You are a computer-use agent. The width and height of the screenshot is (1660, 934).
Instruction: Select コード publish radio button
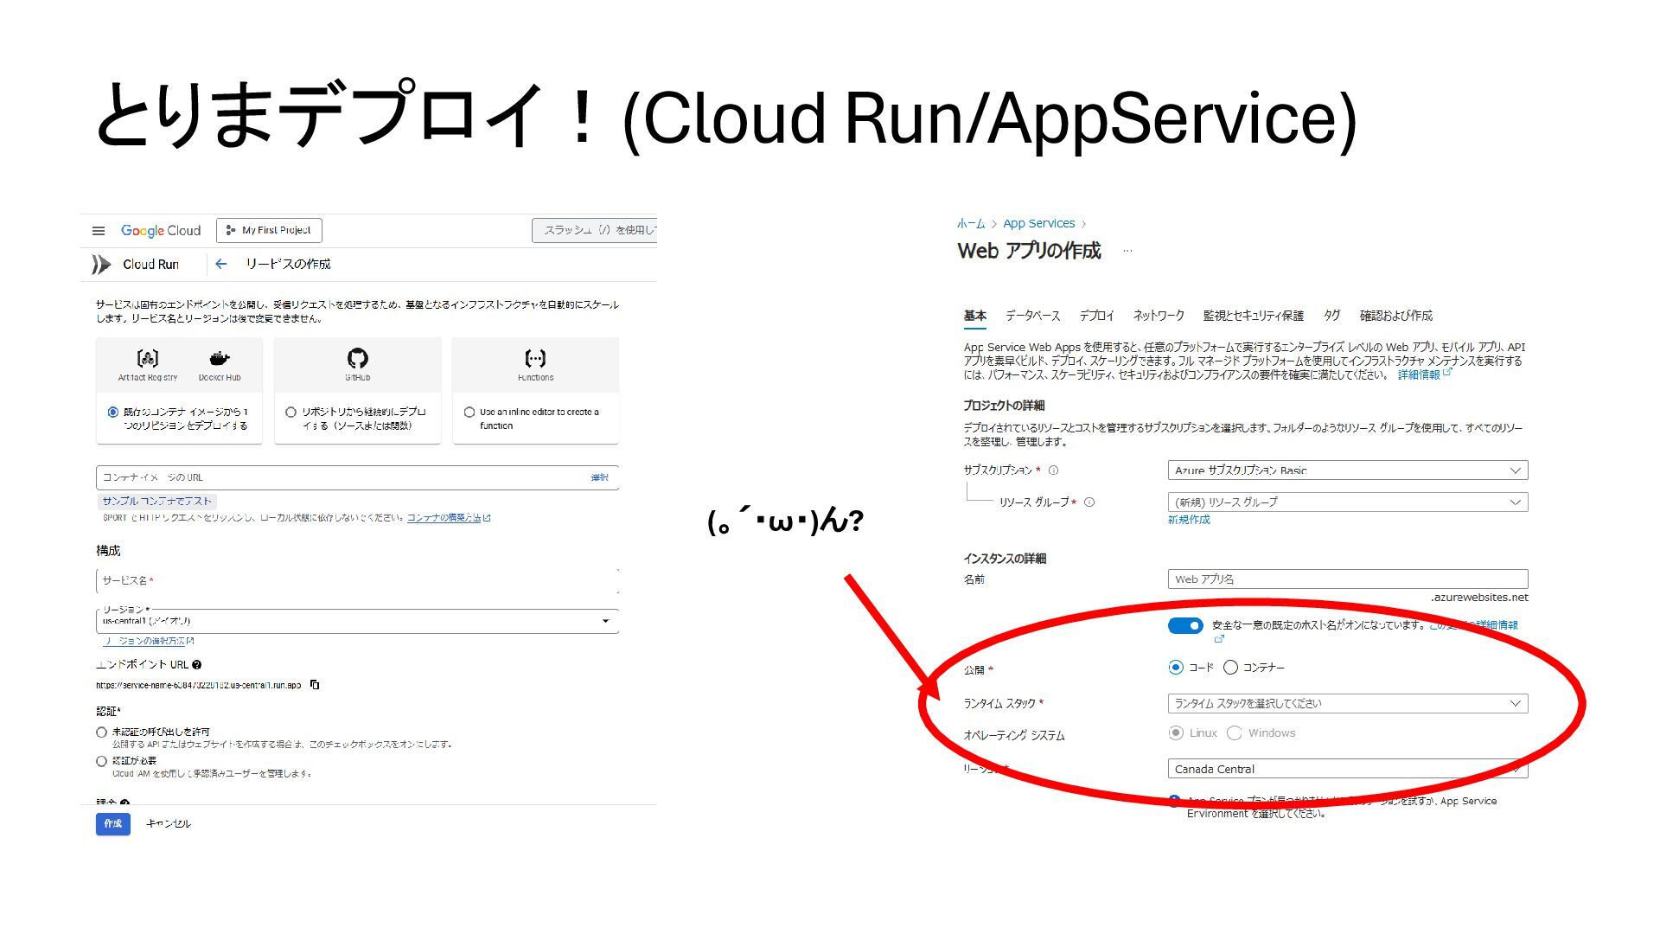point(1175,668)
